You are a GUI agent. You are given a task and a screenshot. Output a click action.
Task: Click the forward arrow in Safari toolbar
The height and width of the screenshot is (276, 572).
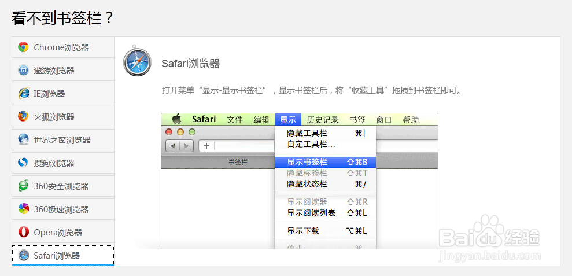[x=186, y=146]
